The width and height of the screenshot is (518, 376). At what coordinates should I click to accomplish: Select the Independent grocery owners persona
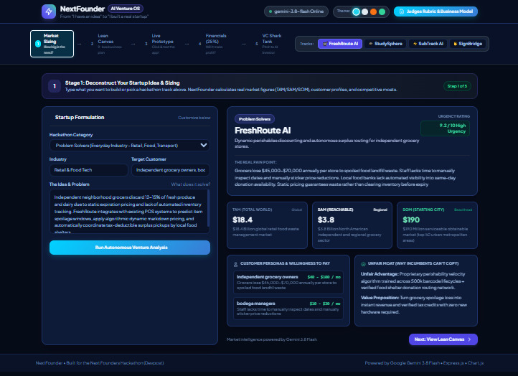click(288, 282)
